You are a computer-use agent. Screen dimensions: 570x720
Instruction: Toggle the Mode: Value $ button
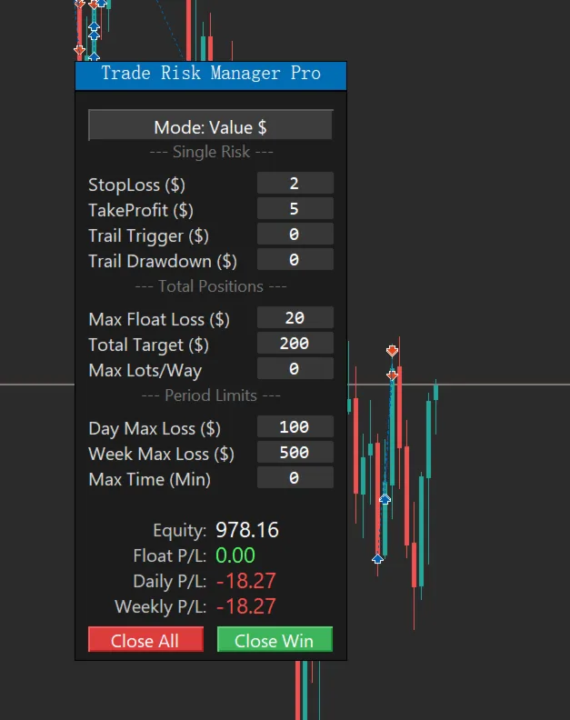coord(210,125)
